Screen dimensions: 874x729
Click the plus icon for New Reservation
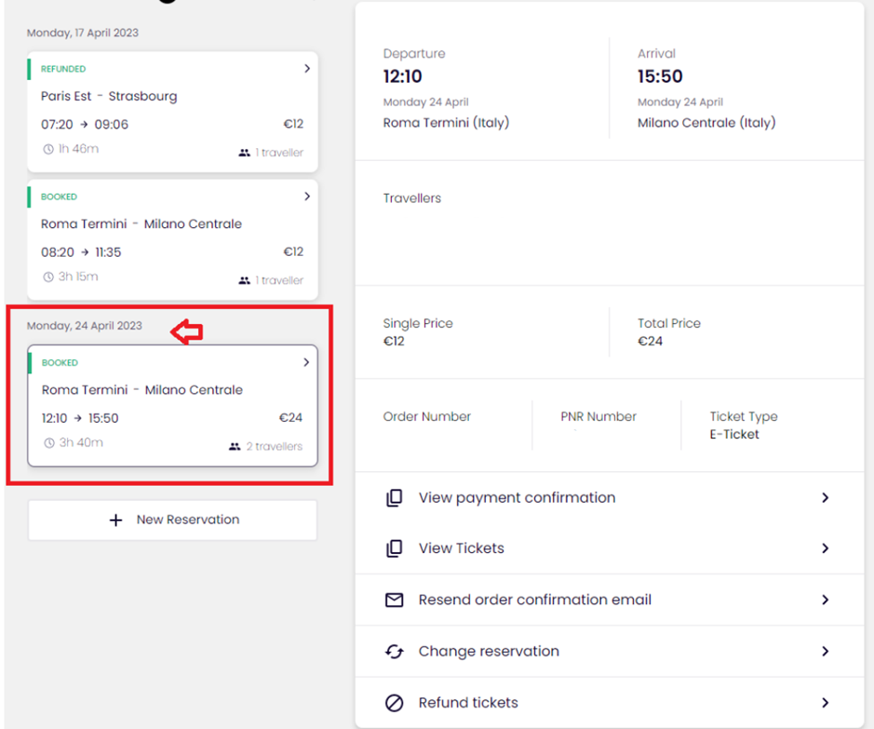[x=115, y=520]
